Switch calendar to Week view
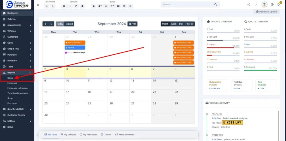Image resolution: width=286 pixels, height=141 pixels. pos(174,24)
